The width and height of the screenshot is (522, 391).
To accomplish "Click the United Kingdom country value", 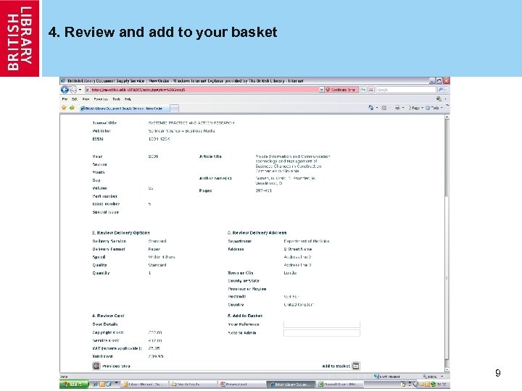I will 299,305.
